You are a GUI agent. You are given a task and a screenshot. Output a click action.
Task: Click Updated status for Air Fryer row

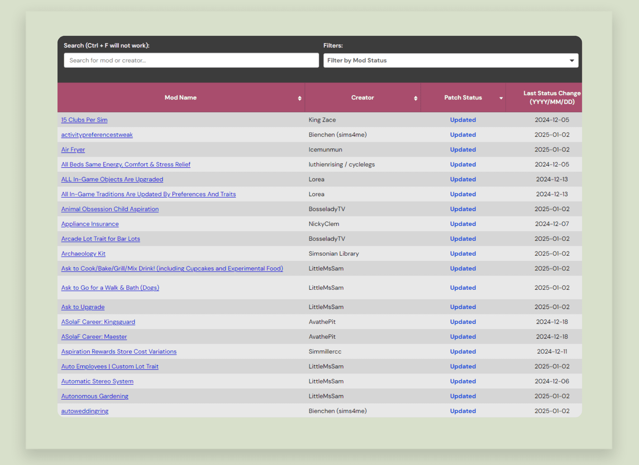(463, 150)
